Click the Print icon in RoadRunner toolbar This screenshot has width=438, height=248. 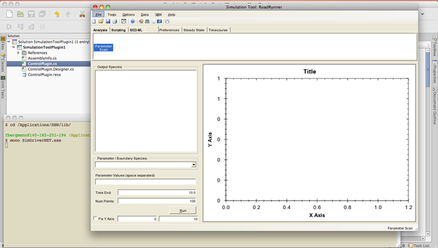pyautogui.click(x=114, y=21)
